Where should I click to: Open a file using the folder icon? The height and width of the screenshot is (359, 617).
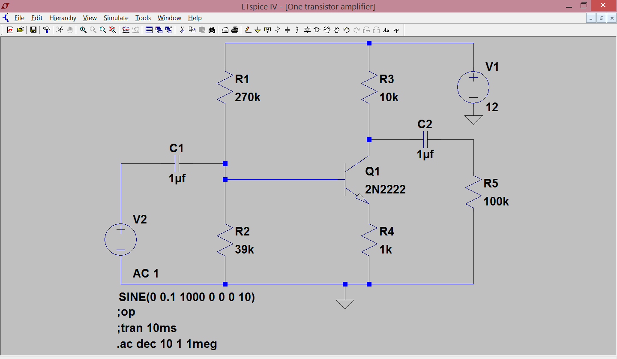coord(20,30)
